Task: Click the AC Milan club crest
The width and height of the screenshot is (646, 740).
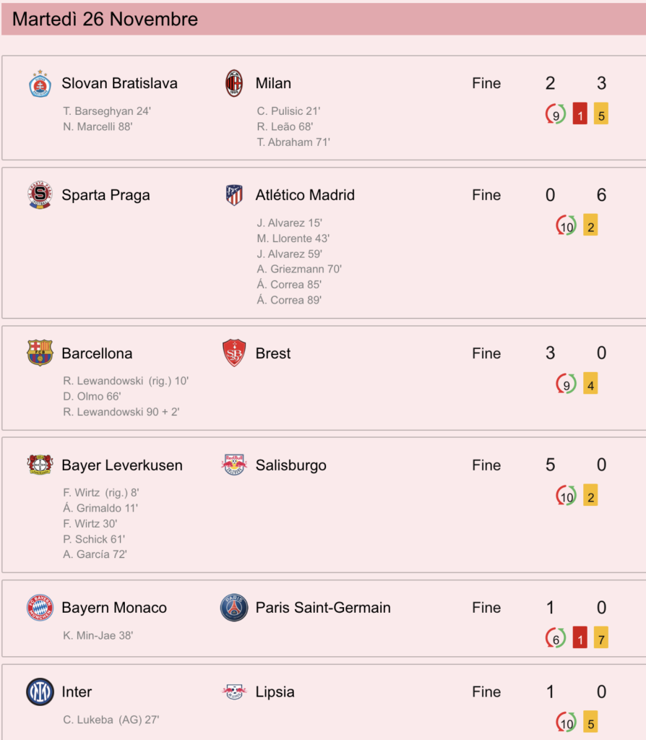Action: (x=233, y=83)
